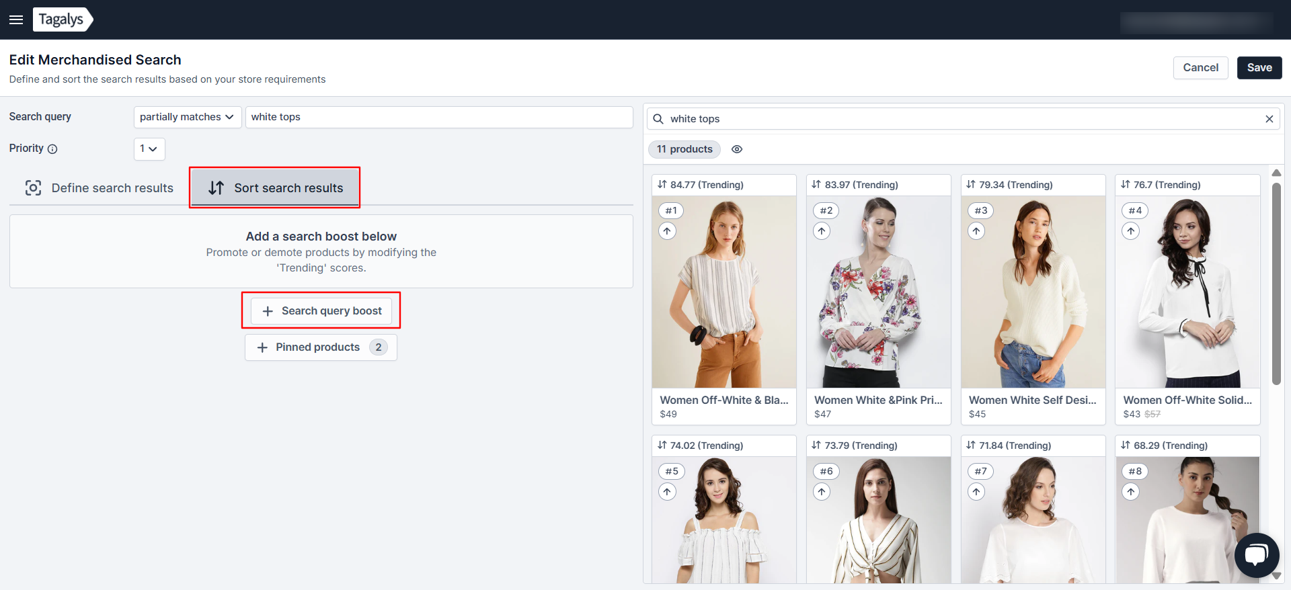The height and width of the screenshot is (590, 1291).
Task: Click the white tops search query field
Action: click(x=439, y=117)
